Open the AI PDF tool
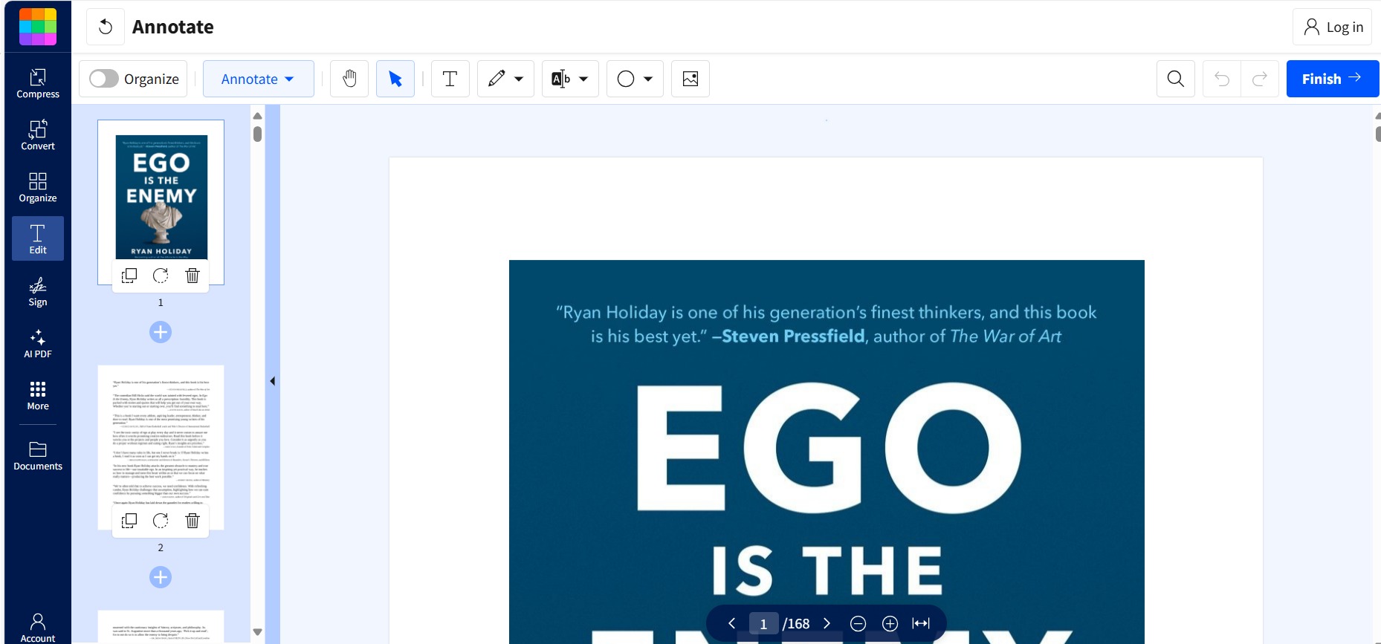The width and height of the screenshot is (1381, 644). pyautogui.click(x=38, y=343)
